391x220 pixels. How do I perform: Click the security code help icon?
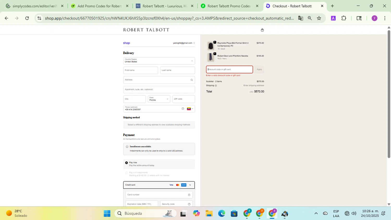189,204
